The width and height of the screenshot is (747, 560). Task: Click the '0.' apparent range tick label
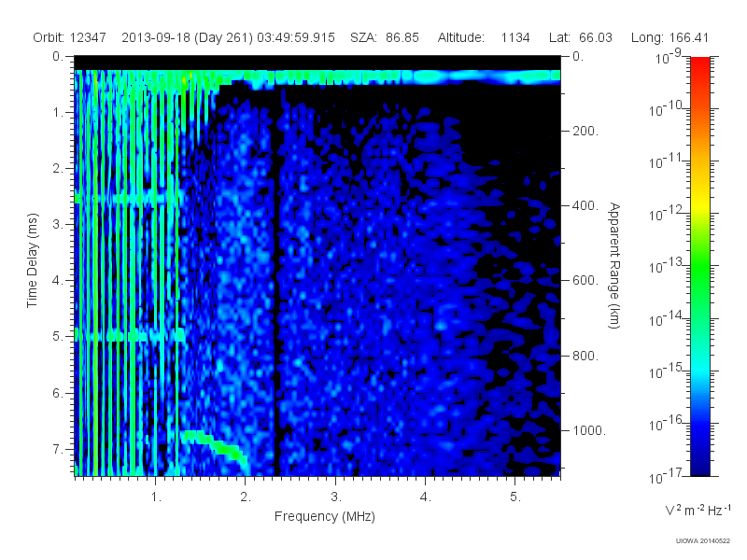tap(578, 56)
